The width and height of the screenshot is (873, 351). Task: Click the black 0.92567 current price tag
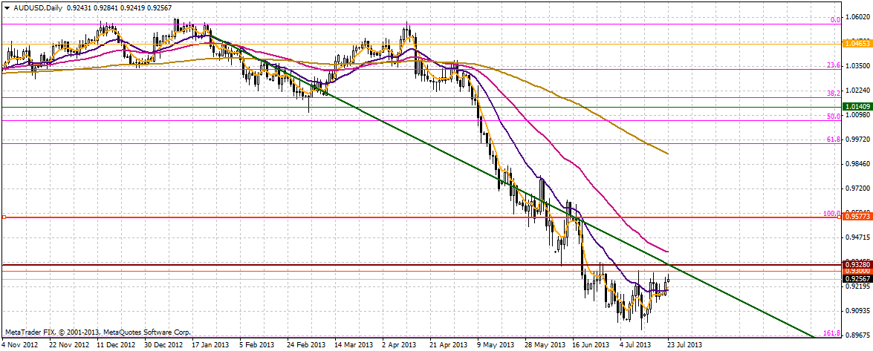pyautogui.click(x=857, y=278)
